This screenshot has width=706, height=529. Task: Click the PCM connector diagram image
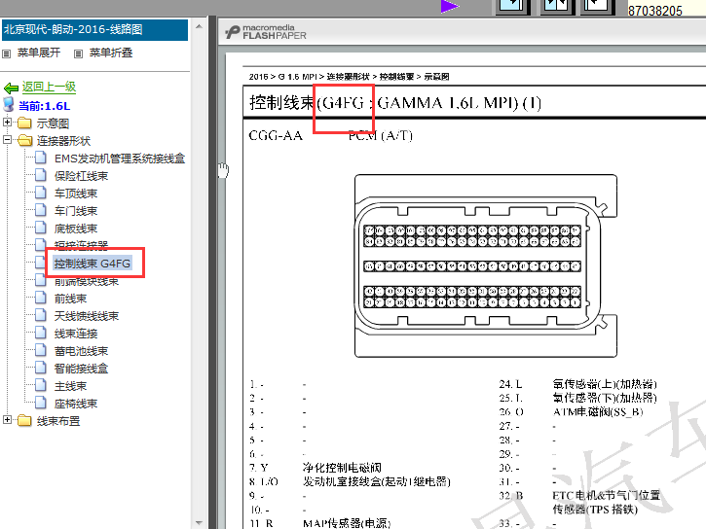pos(486,266)
